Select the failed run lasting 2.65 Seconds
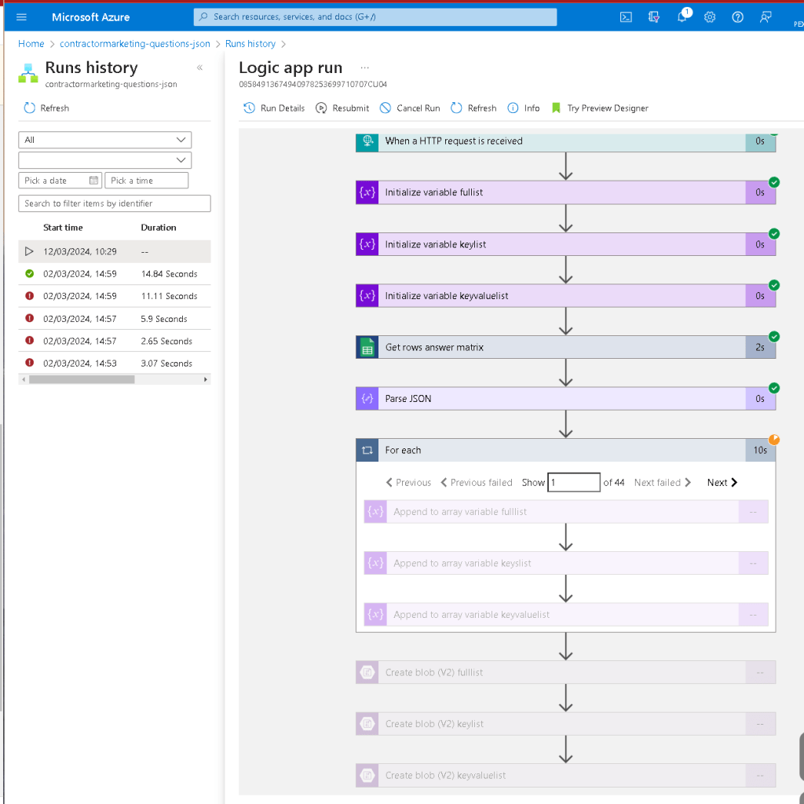The height and width of the screenshot is (804, 804). [x=115, y=341]
